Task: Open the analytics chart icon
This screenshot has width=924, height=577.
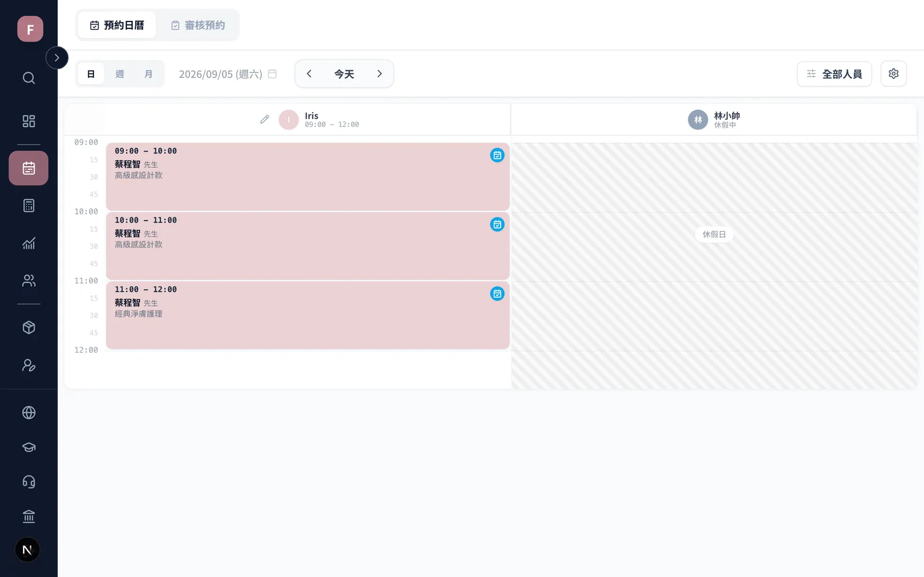Action: [x=29, y=243]
